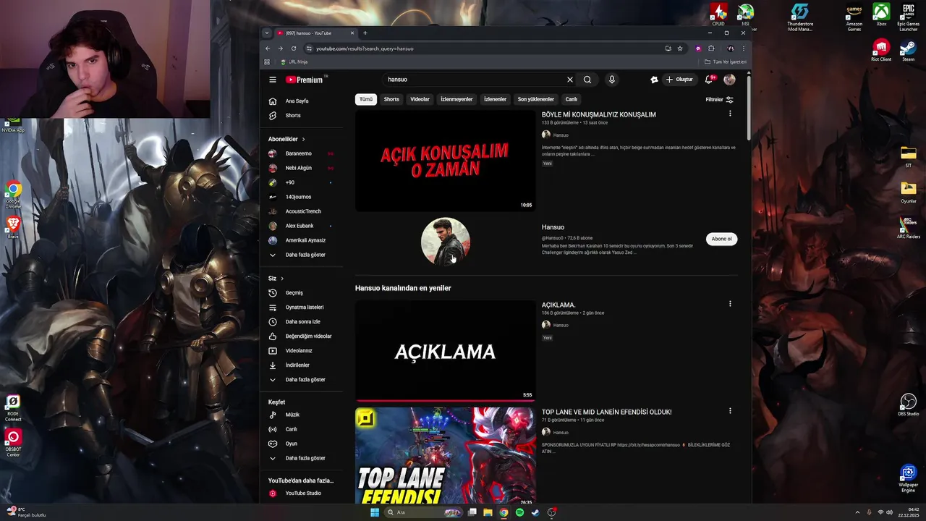This screenshot has width=926, height=521.
Task: Click the magnifier search button
Action: [x=587, y=80]
